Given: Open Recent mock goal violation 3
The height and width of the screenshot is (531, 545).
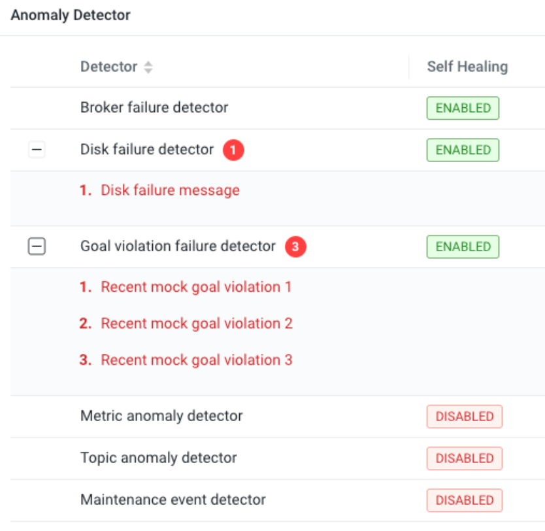Looking at the screenshot, I should (x=196, y=360).
